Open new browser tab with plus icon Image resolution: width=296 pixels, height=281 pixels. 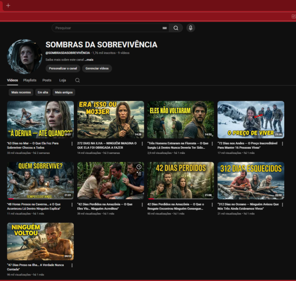coord(8,5)
